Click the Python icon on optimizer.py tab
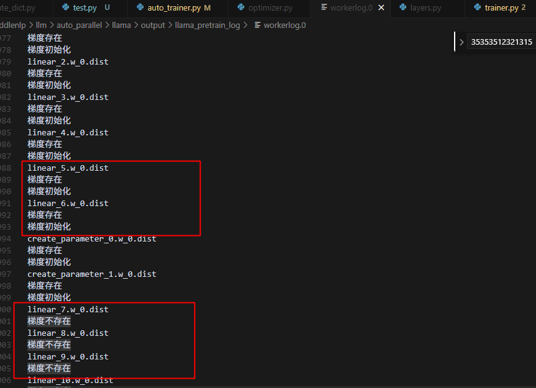536x388 pixels. click(241, 7)
